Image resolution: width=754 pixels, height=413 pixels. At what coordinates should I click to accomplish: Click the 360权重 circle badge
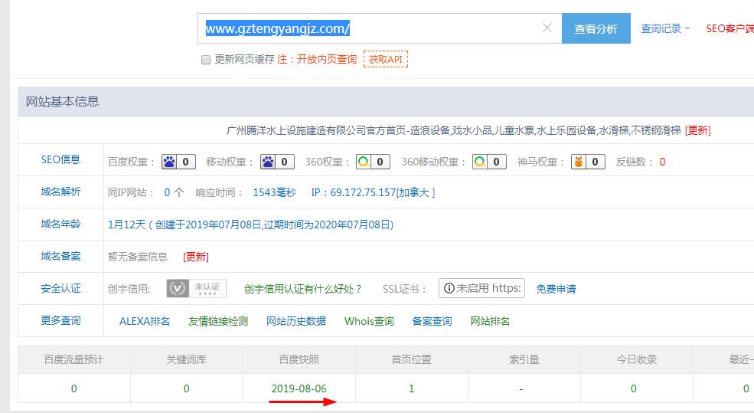[x=373, y=162]
